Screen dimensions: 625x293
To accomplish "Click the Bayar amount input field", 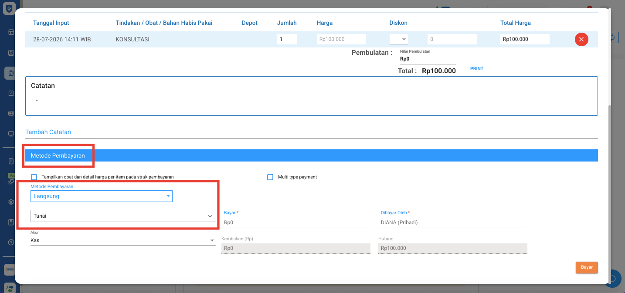I will (x=297, y=222).
